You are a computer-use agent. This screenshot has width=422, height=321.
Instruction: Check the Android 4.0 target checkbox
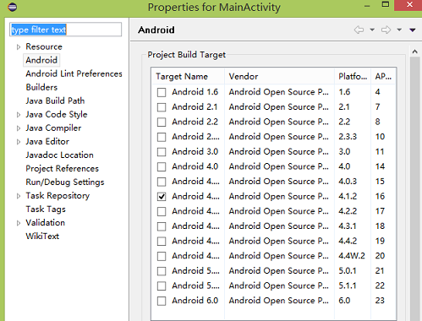click(x=162, y=167)
